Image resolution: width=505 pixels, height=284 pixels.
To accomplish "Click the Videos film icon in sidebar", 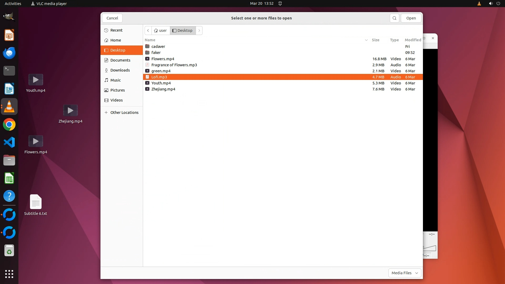I will (106, 100).
